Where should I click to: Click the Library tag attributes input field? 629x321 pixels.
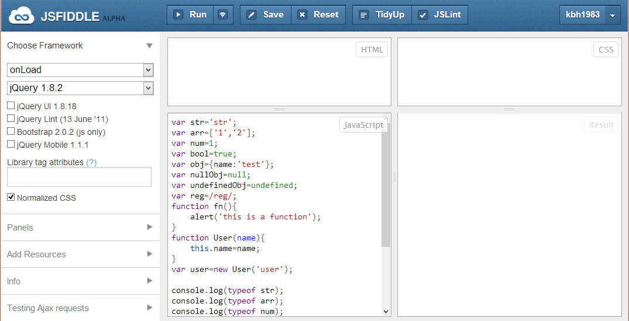[x=79, y=177]
